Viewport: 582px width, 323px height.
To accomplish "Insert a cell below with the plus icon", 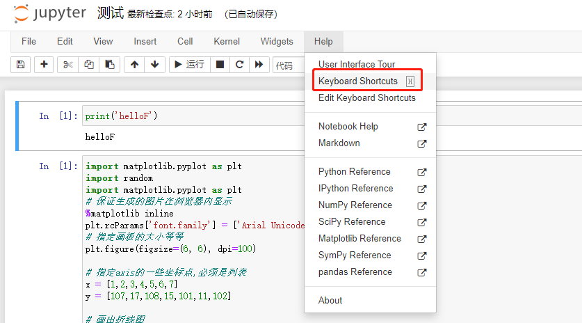I will (x=44, y=65).
